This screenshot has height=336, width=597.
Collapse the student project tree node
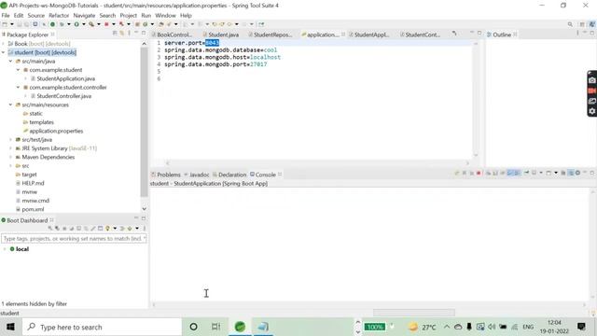[x=4, y=52]
